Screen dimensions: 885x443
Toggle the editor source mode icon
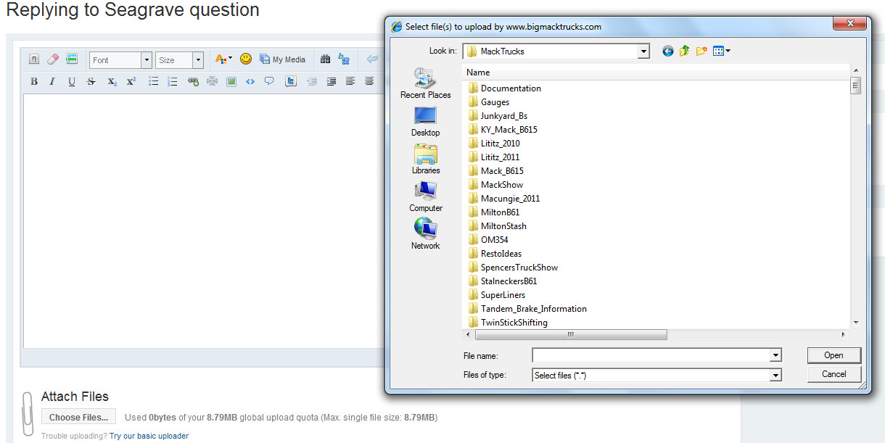[34, 59]
